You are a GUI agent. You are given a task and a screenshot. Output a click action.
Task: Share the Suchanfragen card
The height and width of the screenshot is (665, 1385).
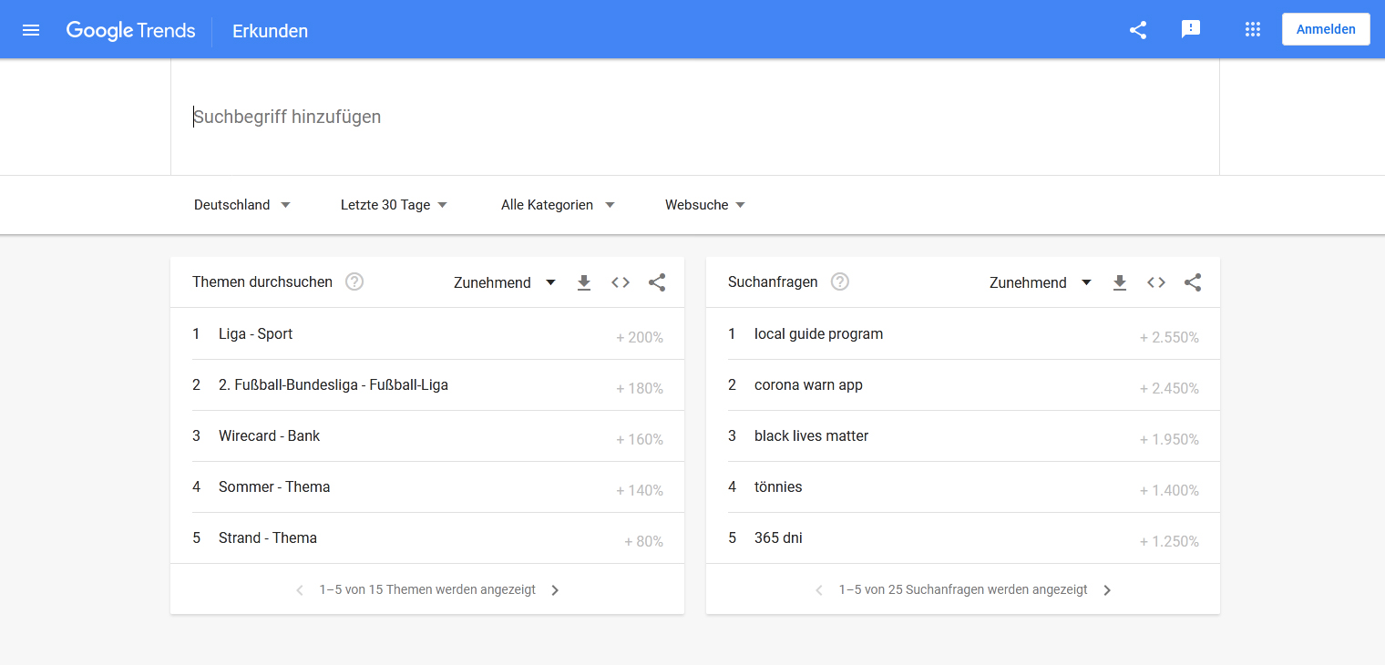click(1193, 282)
